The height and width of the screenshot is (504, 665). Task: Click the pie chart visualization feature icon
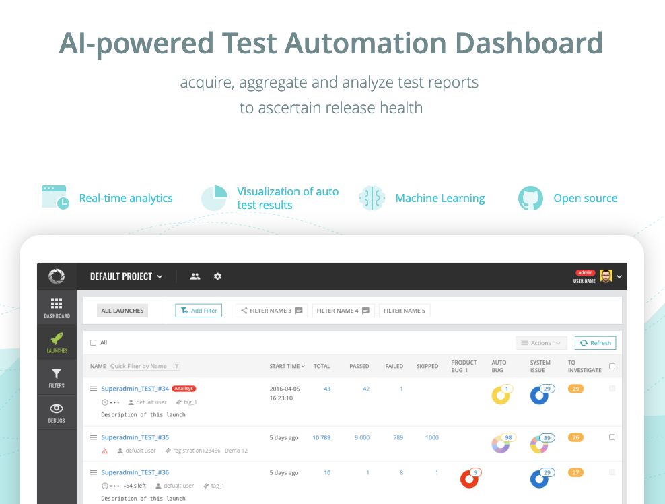pos(214,198)
